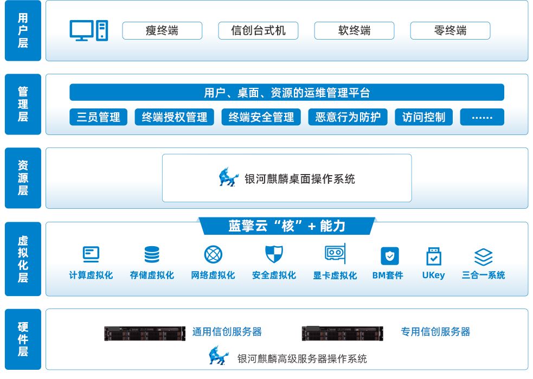Click the 安全虚拟化 shield icon
This screenshot has width=533, height=379.
click(274, 254)
